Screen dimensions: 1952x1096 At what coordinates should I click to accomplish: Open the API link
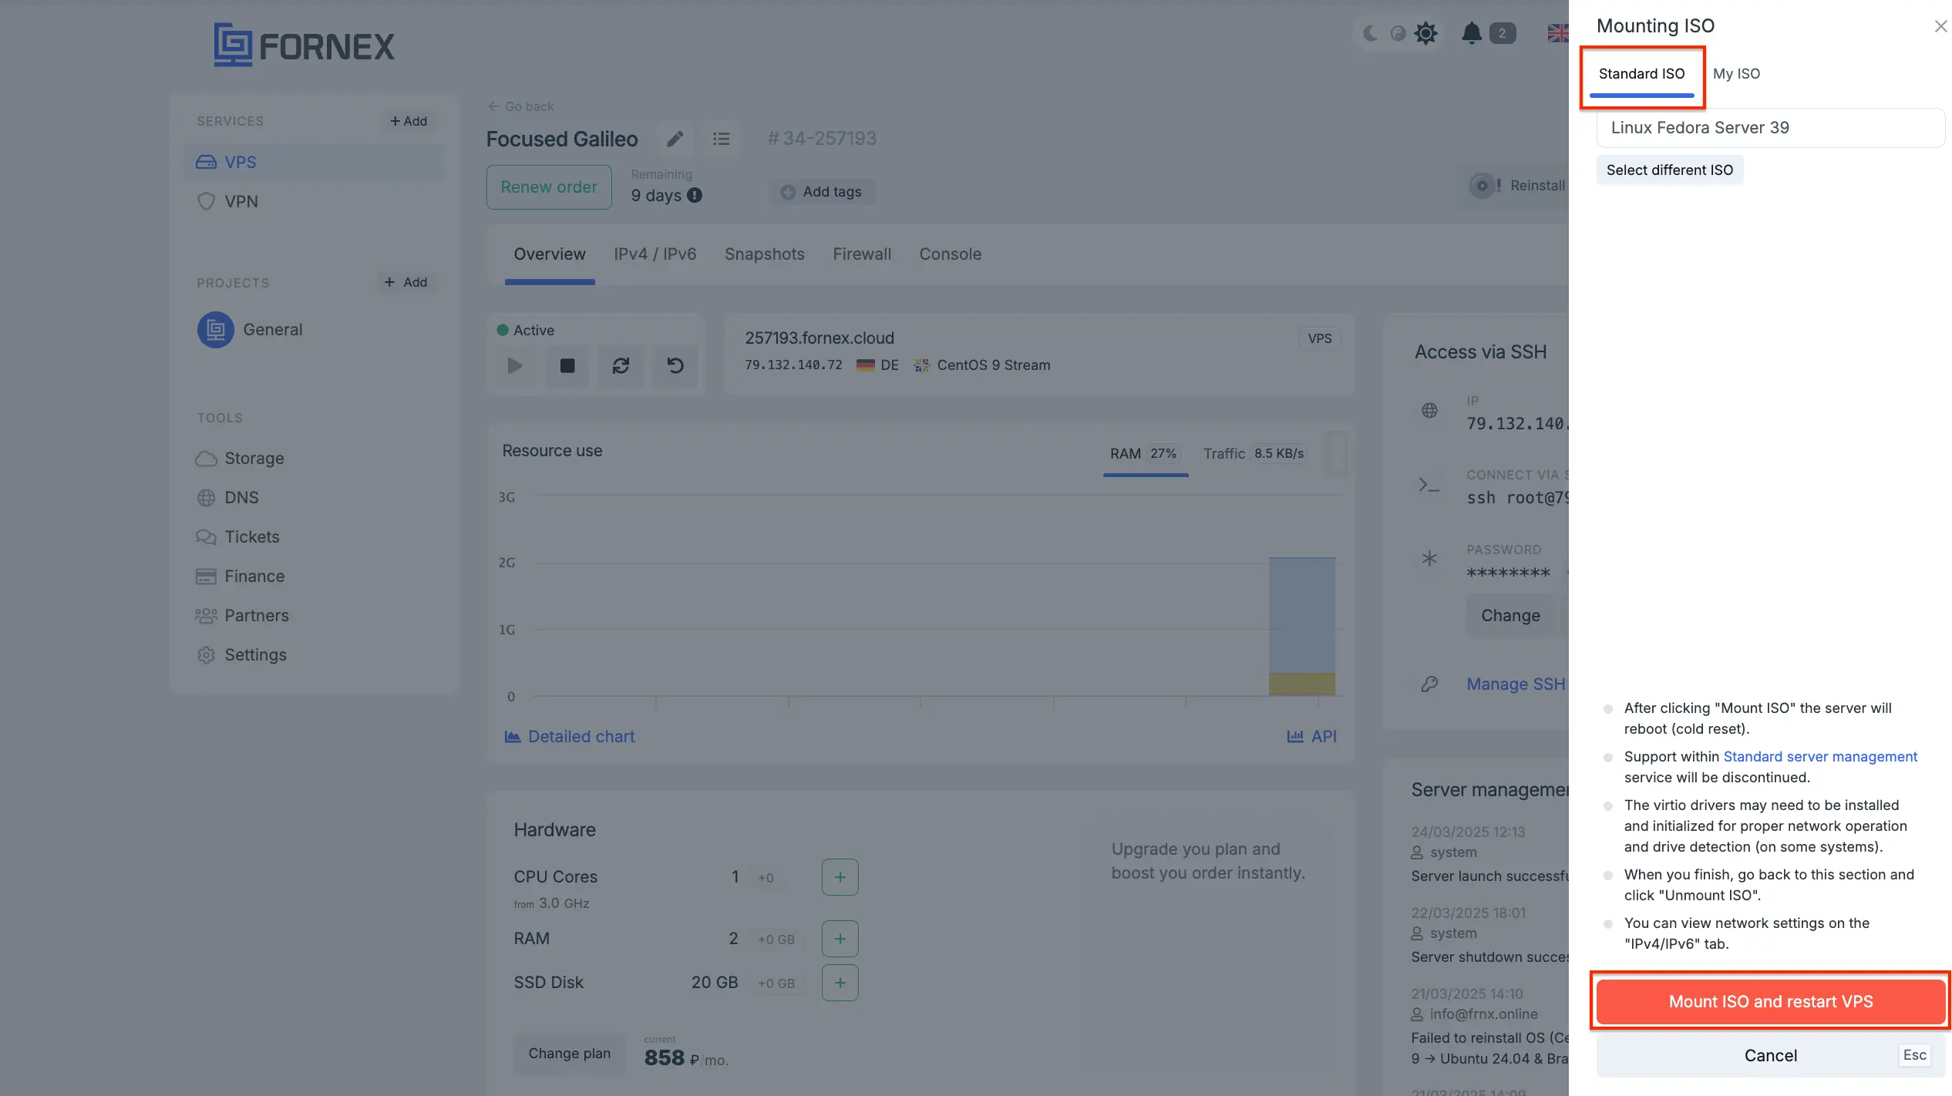(1311, 737)
